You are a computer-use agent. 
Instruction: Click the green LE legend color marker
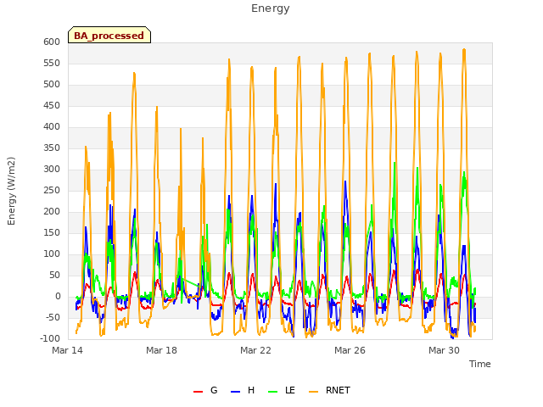[273, 392]
